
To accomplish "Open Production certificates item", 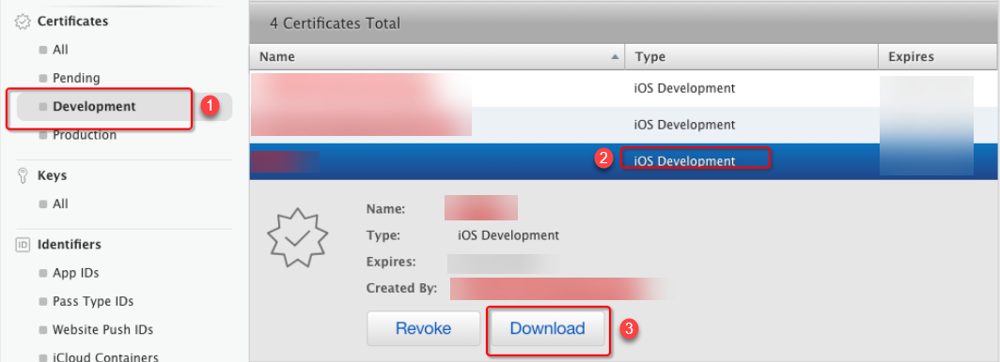I will pyautogui.click(x=85, y=135).
